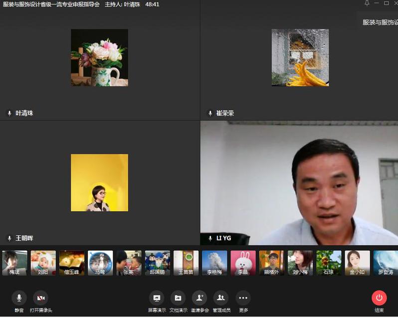Open 管理成员 member management
Screen dimensions: 398x318
(x=221, y=298)
